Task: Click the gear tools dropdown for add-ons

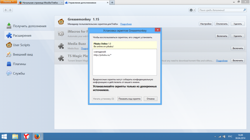Action: (192, 10)
